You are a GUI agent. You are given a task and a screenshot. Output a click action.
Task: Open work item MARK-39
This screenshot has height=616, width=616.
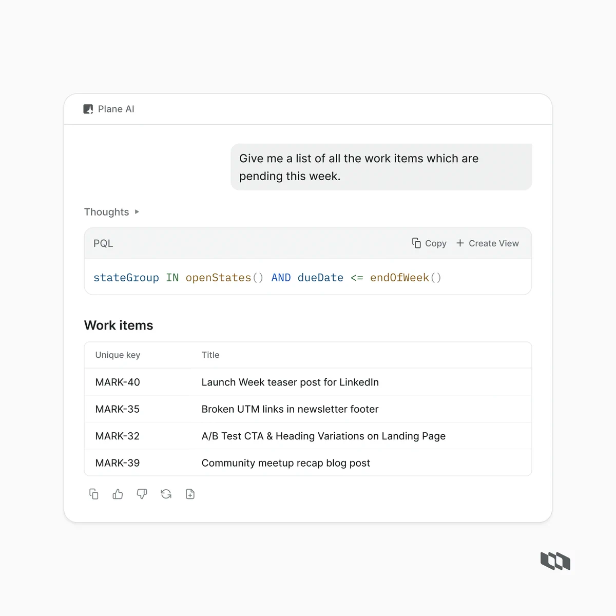118,463
